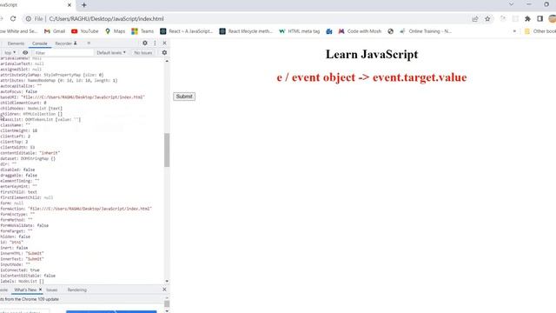
Task: Switch to the Recorder tab
Action: point(66,43)
